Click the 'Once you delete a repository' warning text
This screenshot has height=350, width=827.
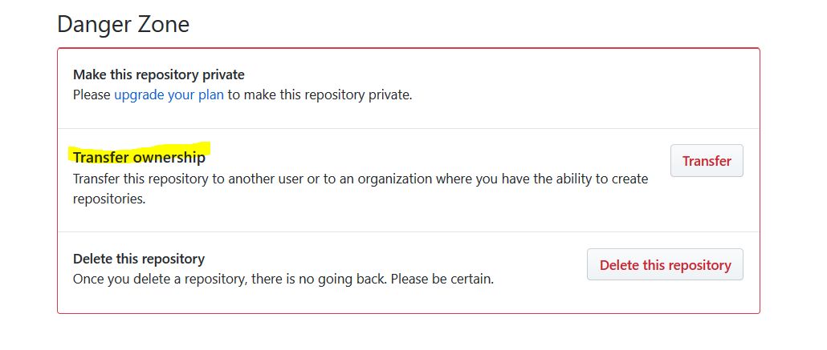[283, 279]
